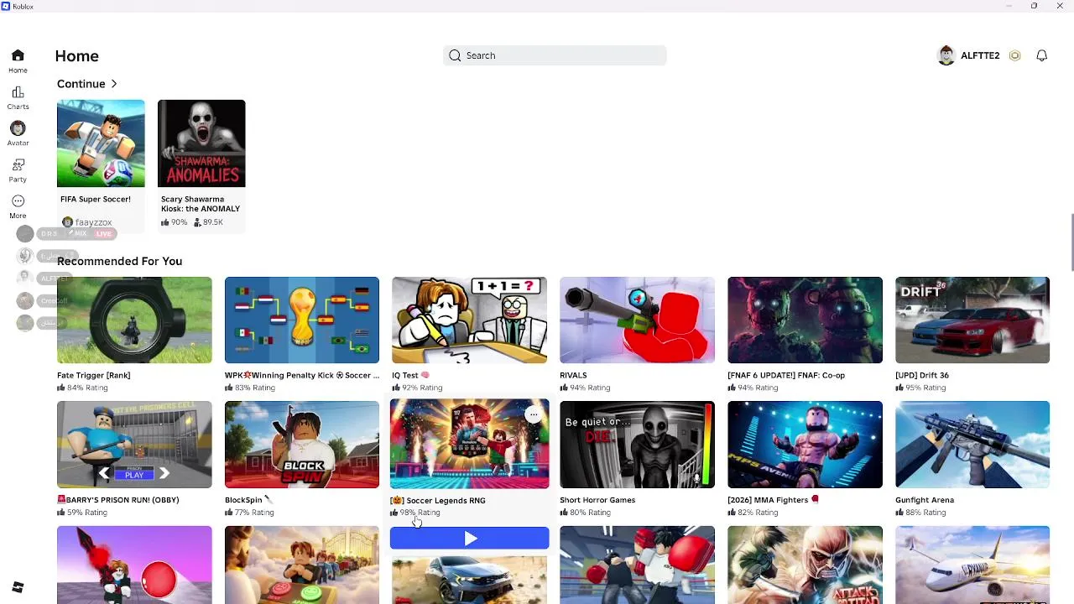Open the More menu in sidebar

click(x=18, y=201)
